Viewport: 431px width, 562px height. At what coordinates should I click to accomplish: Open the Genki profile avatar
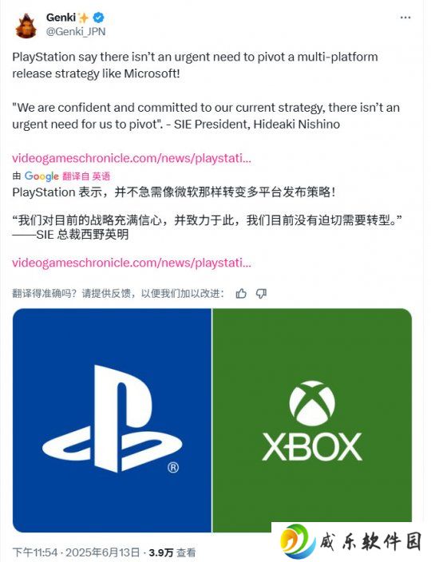click(x=26, y=25)
